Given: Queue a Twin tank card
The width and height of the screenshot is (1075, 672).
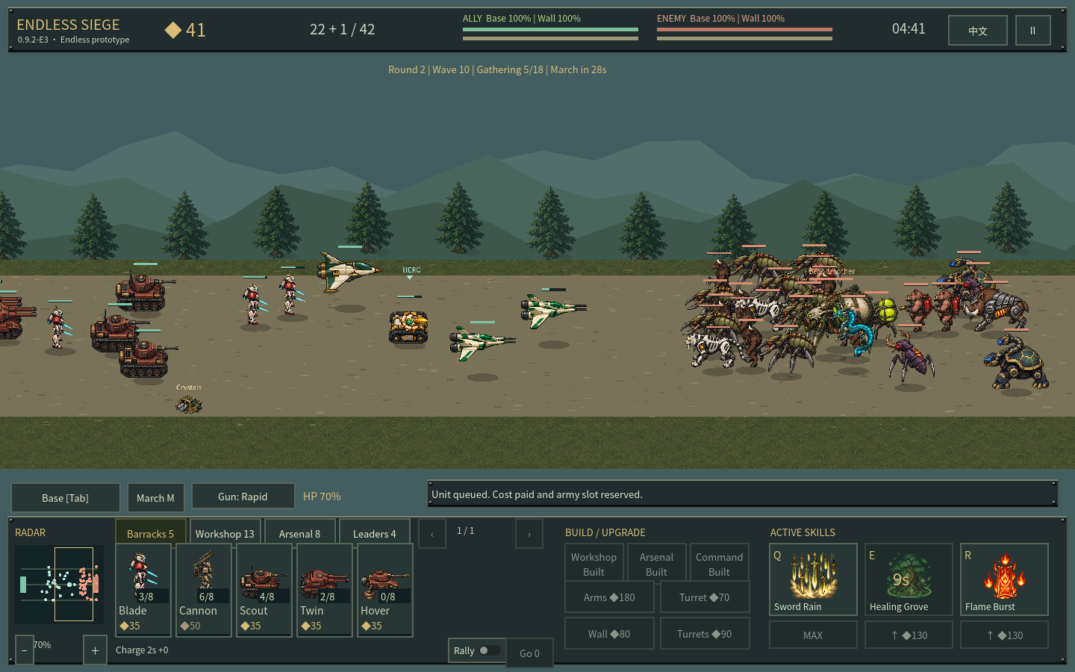Looking at the screenshot, I should click(x=325, y=590).
